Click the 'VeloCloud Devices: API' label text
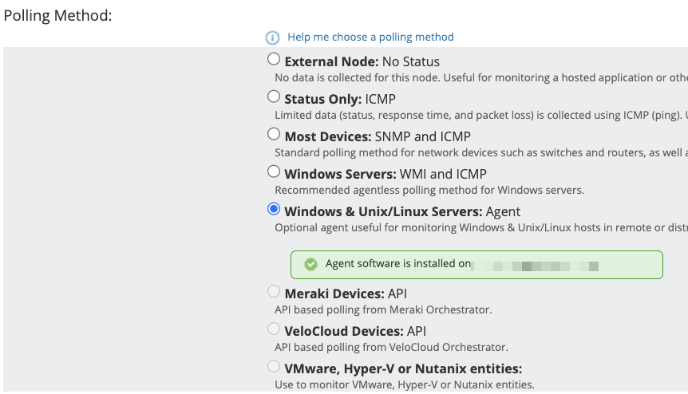This screenshot has width=688, height=394. (x=356, y=331)
